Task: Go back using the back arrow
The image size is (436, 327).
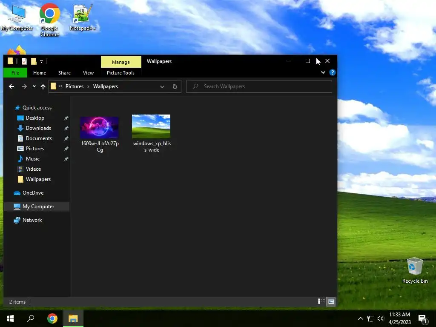Action: pos(11,86)
